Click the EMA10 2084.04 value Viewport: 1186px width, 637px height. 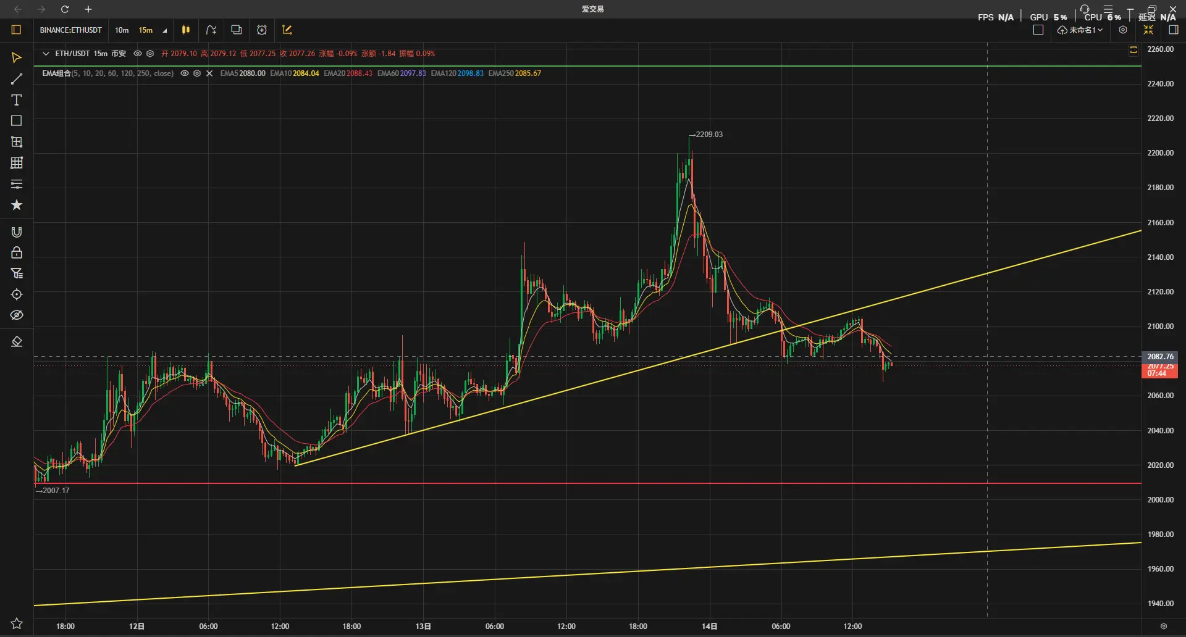click(295, 73)
